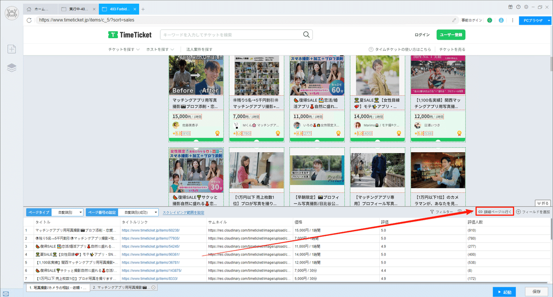This screenshot has height=297, width=553.
Task: Click the 15,000円 ticket price
Action: pos(182,117)
